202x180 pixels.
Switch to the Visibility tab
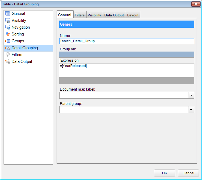point(94,15)
